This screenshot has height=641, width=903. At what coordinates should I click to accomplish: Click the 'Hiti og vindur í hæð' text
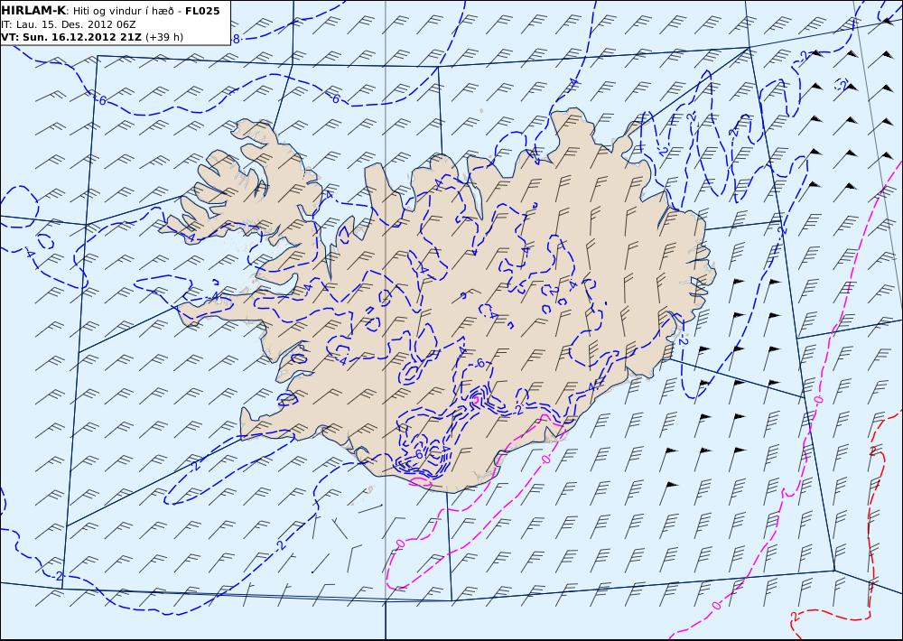(x=123, y=11)
